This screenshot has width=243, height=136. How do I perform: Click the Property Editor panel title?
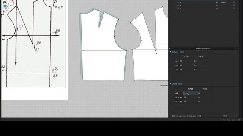coord(203,49)
